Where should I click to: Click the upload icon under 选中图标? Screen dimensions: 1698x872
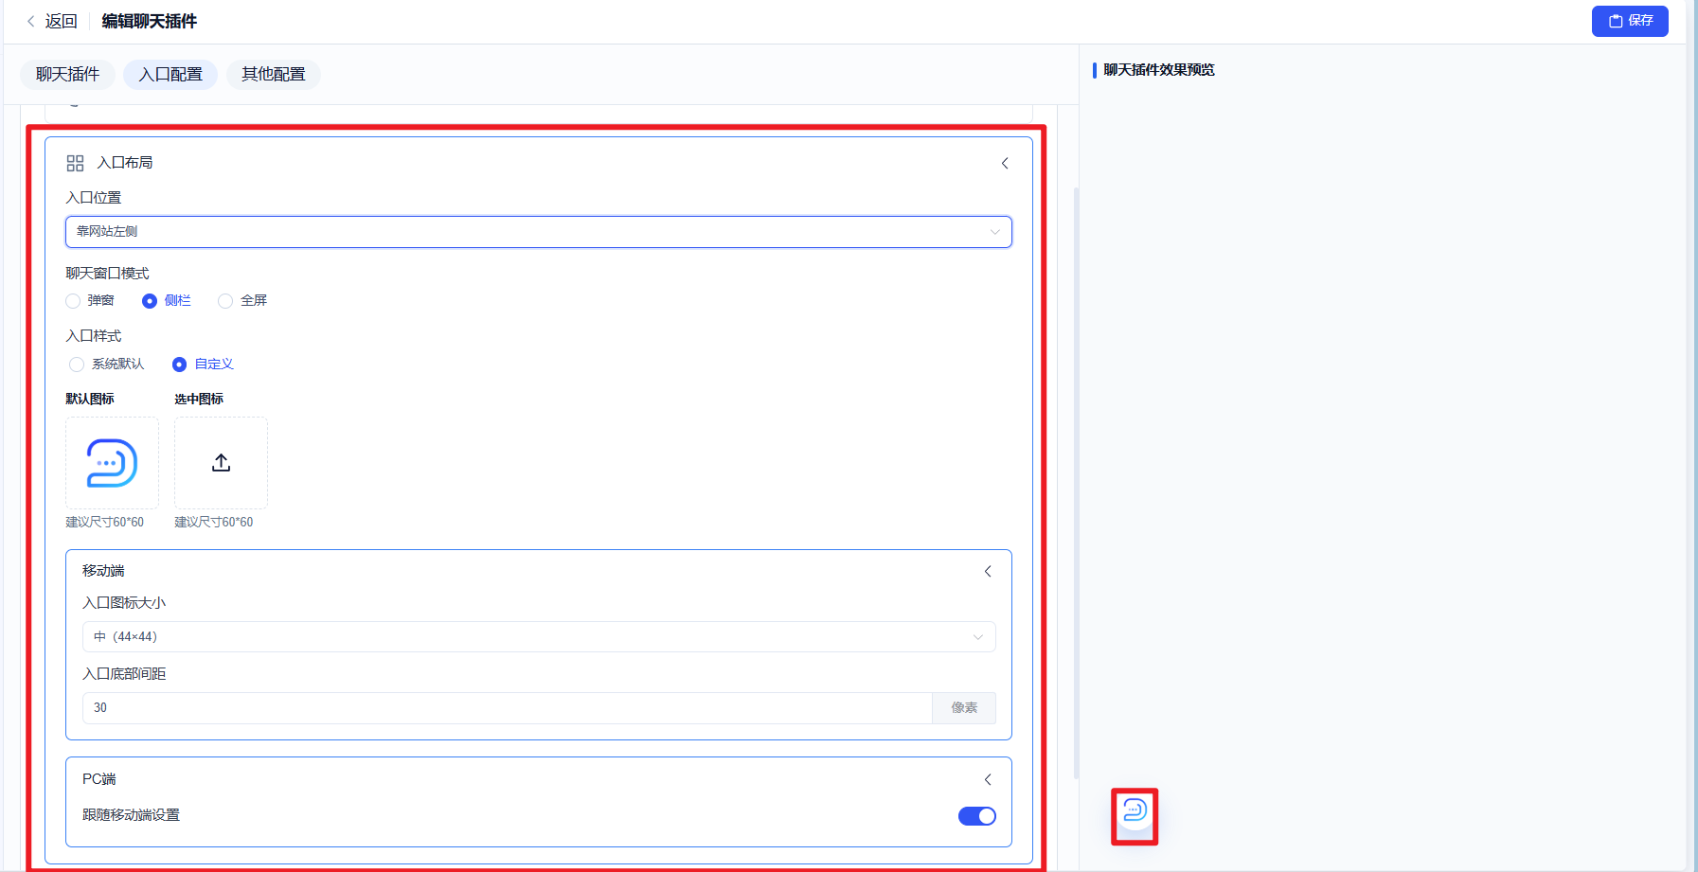[221, 463]
